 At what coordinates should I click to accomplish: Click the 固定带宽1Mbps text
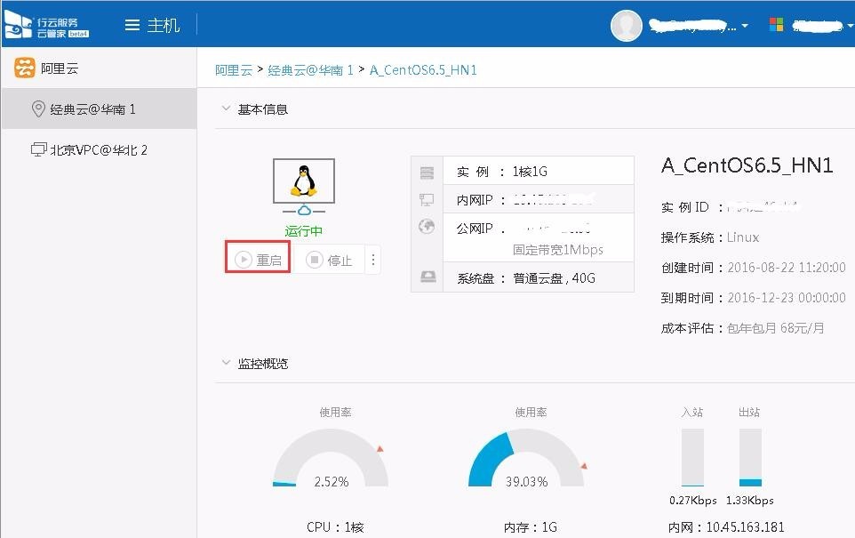pos(558,250)
